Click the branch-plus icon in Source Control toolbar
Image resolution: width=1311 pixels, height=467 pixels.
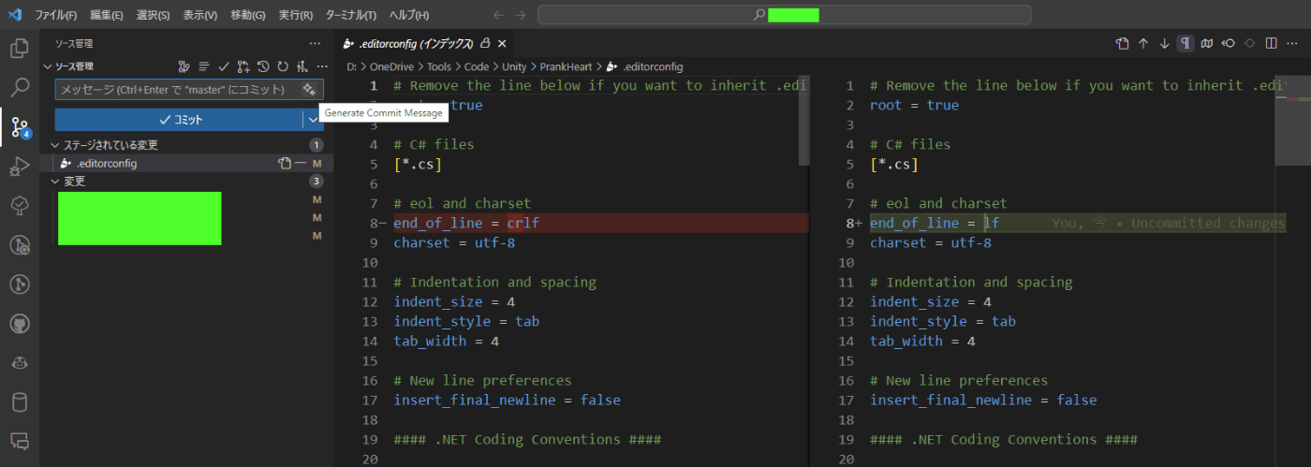click(243, 66)
